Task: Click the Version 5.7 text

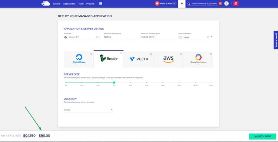Action: [73, 37]
